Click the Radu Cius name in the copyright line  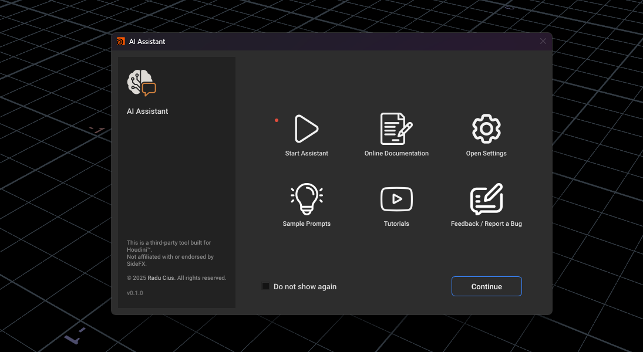[161, 278]
